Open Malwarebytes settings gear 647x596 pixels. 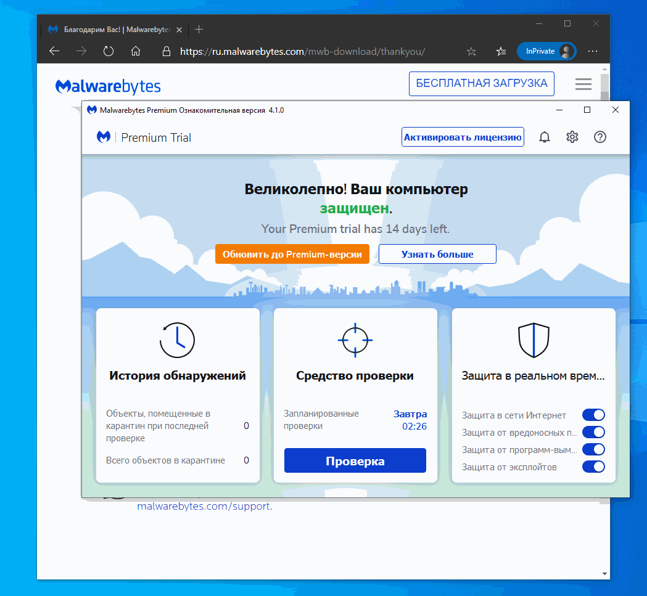(x=572, y=137)
